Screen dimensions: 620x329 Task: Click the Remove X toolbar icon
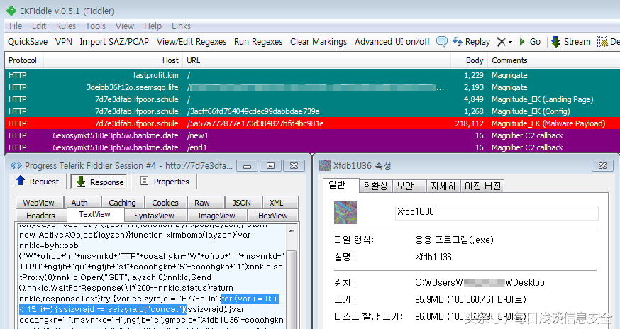pyautogui.click(x=501, y=42)
